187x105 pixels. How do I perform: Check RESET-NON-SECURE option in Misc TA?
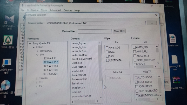pyautogui.click(x=137, y=96)
